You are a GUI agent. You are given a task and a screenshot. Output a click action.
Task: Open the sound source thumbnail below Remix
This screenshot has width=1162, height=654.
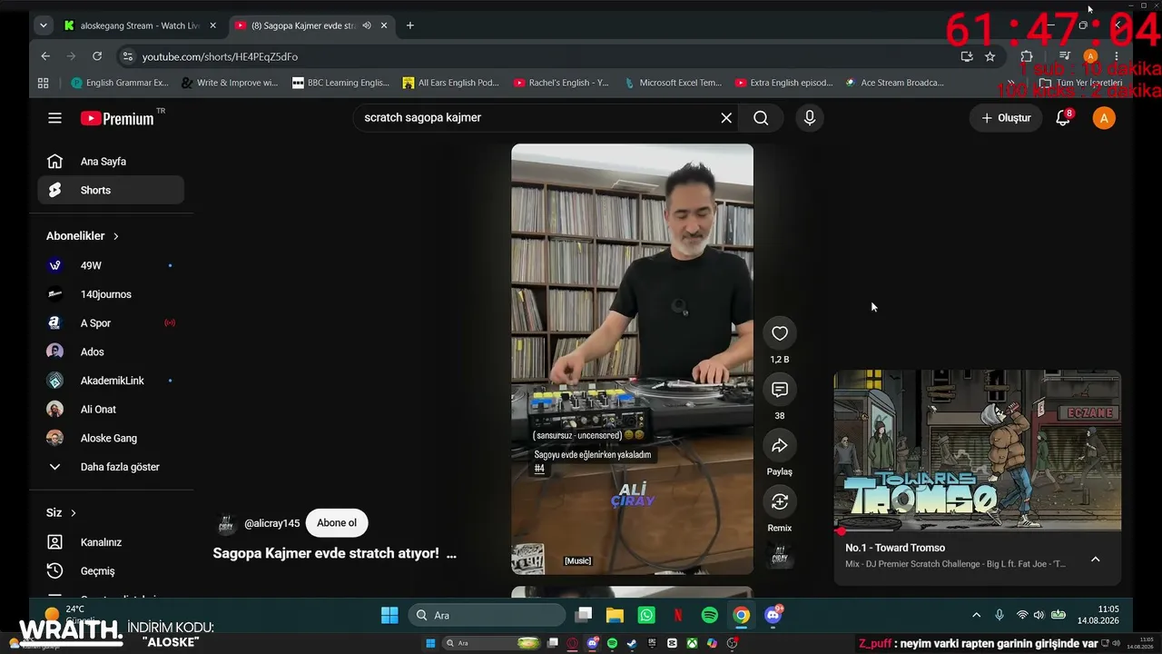pyautogui.click(x=780, y=555)
